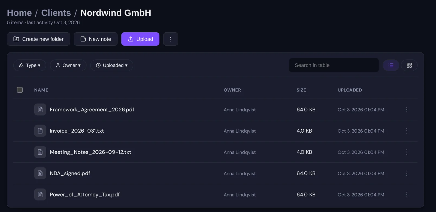Screen dimensions: 436x212
Task: Expand the Owner filter dropdown
Action: pyautogui.click(x=68, y=65)
